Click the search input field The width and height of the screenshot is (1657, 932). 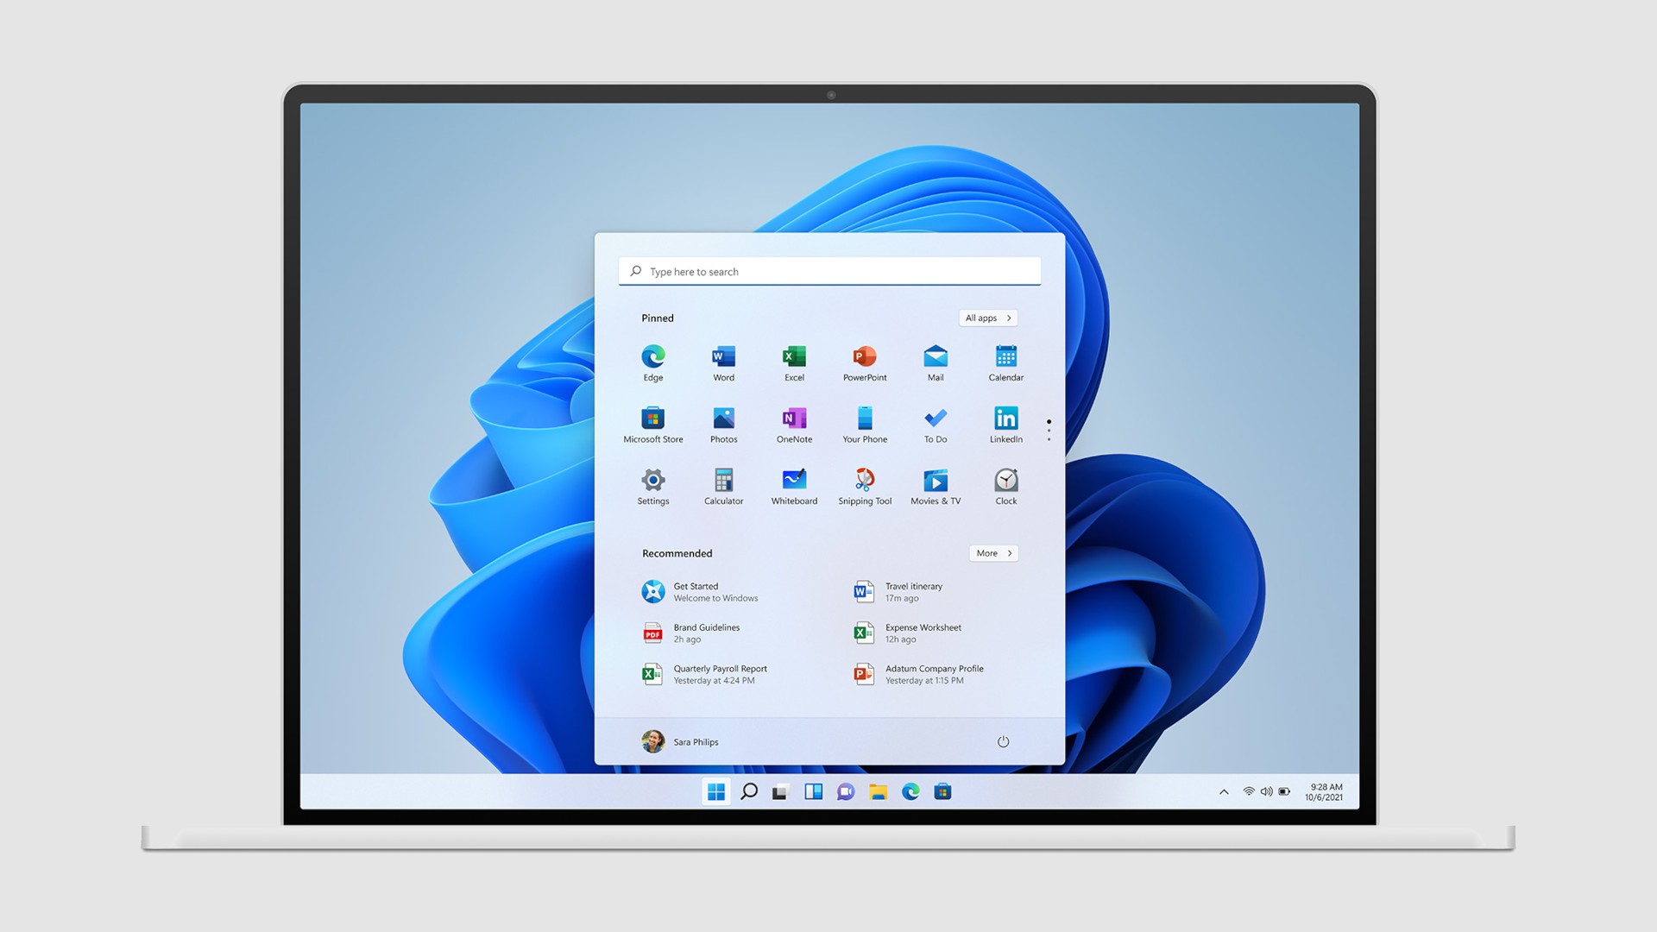pos(828,270)
